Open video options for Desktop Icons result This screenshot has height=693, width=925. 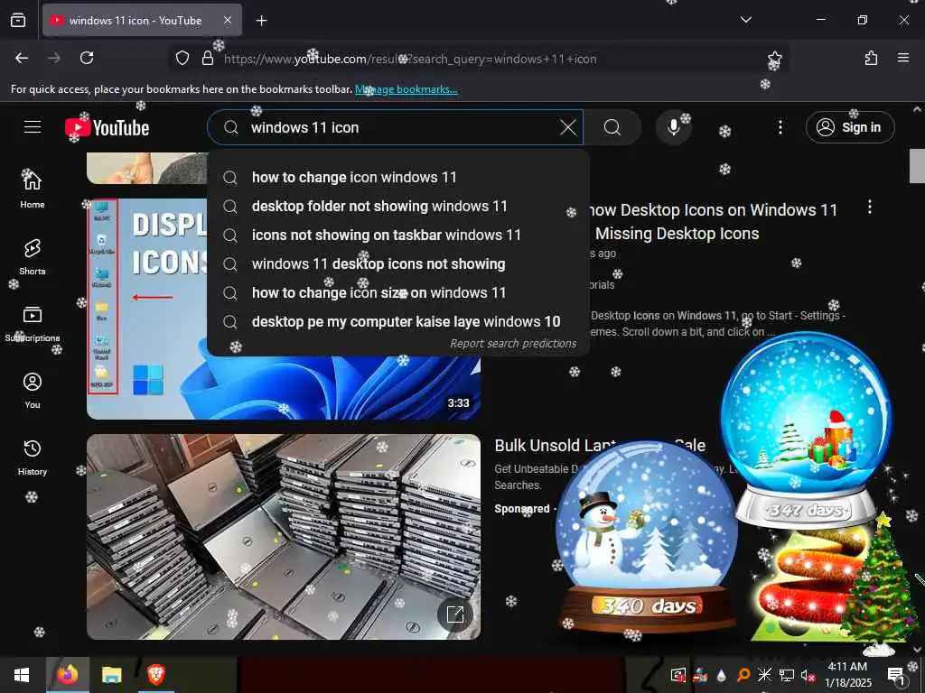[x=870, y=207]
